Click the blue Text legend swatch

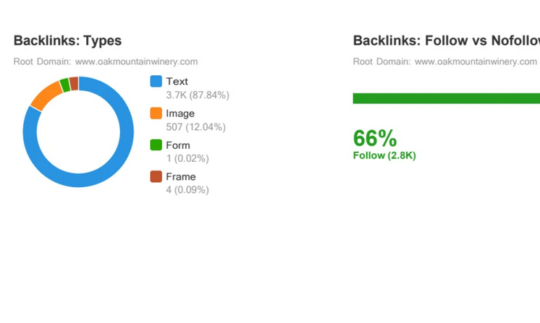[156, 82]
